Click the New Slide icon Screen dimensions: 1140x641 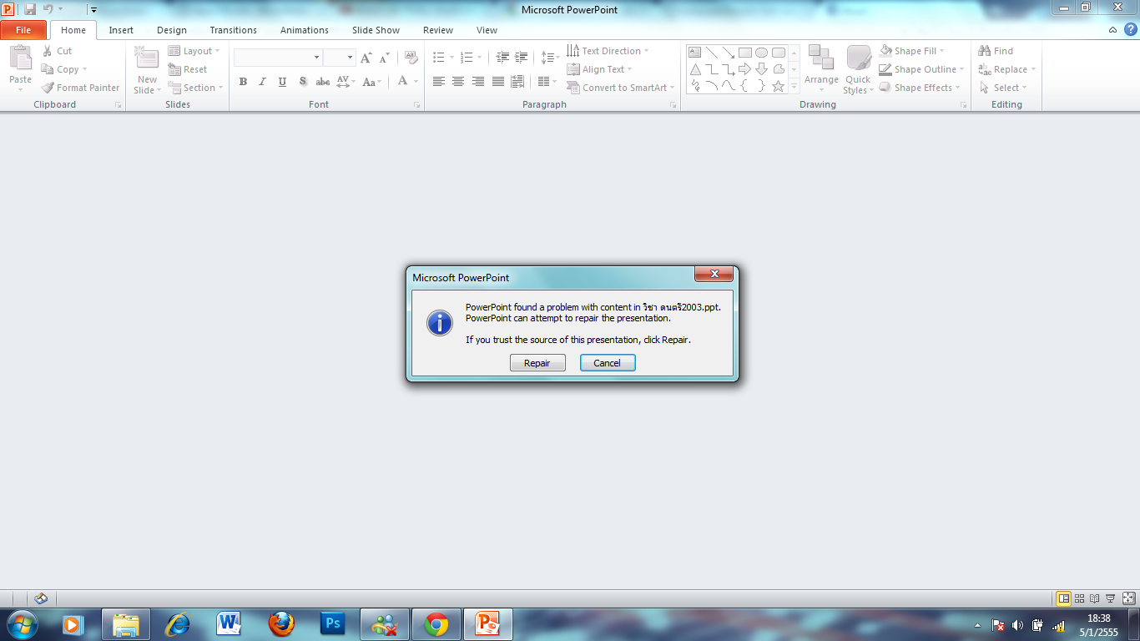(x=147, y=58)
